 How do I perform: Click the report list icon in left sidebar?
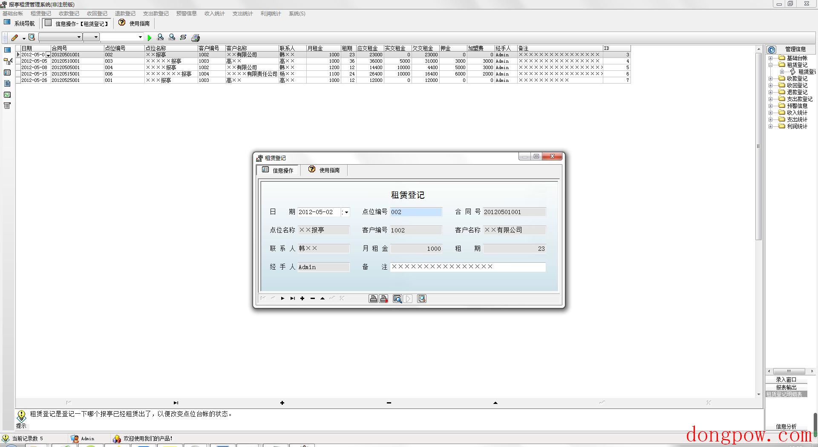7,106
